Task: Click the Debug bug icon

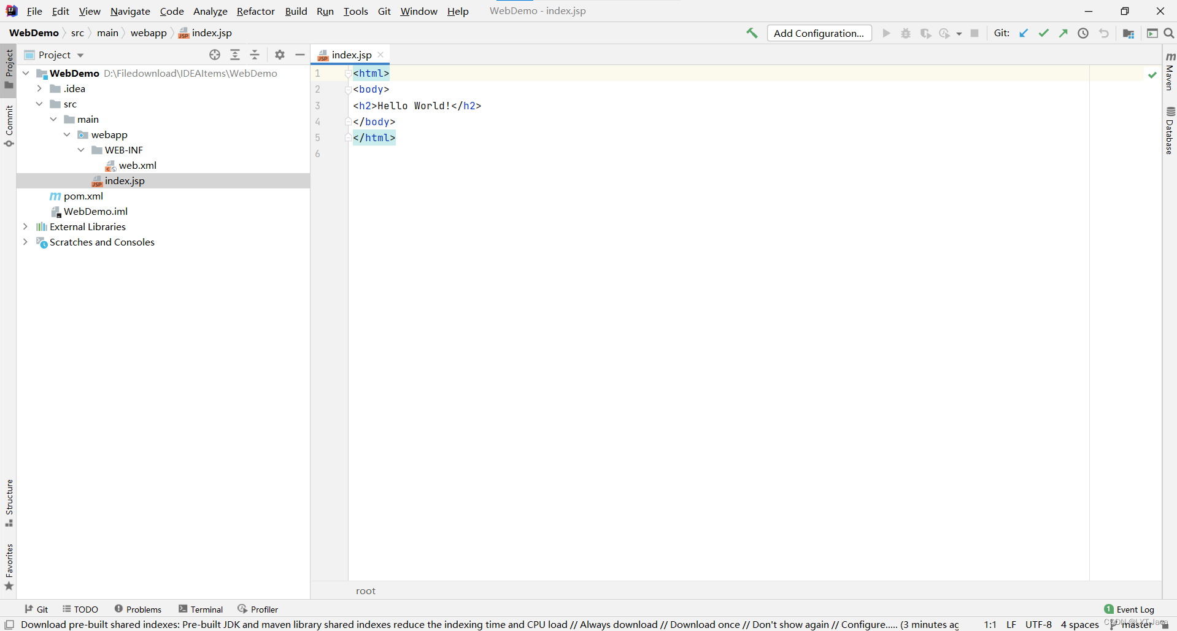Action: 906,33
